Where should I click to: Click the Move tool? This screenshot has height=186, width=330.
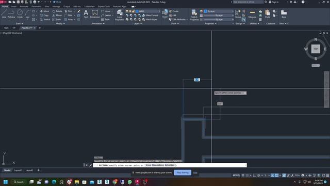click(44, 11)
